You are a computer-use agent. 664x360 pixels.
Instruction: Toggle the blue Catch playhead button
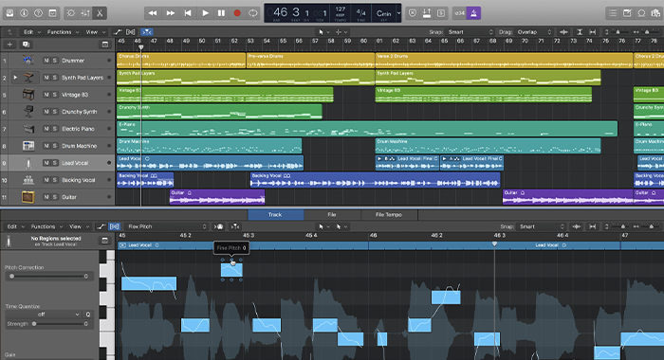(x=147, y=31)
